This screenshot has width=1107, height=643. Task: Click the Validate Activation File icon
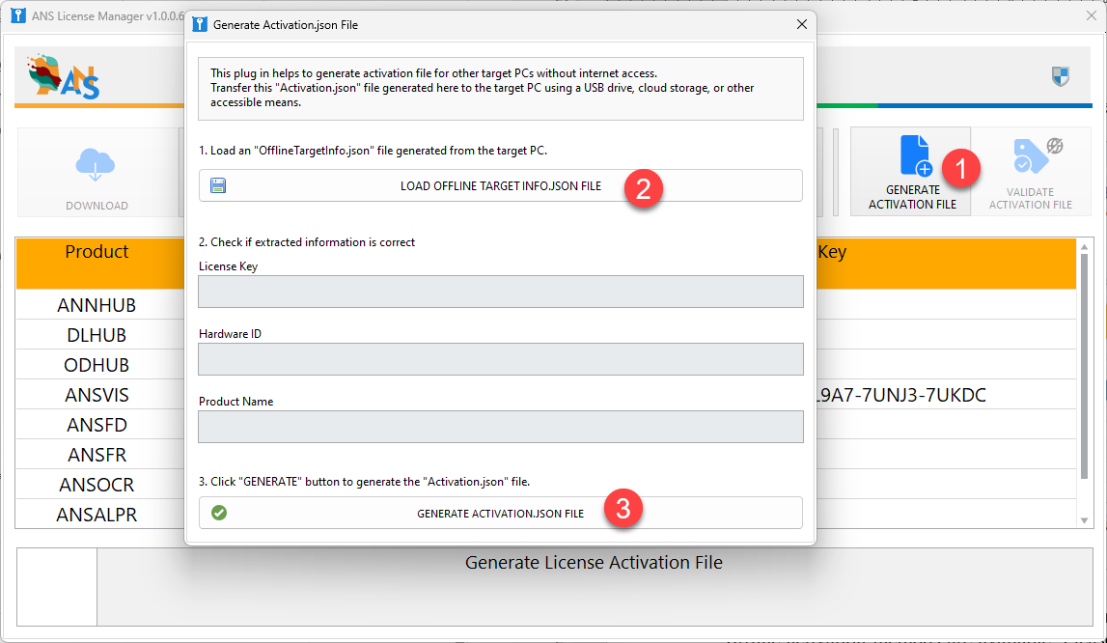1031,156
